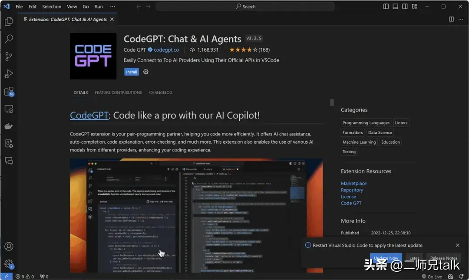The width and height of the screenshot is (469, 280).
Task: Open the Run and Debug panel
Action: coord(9,74)
